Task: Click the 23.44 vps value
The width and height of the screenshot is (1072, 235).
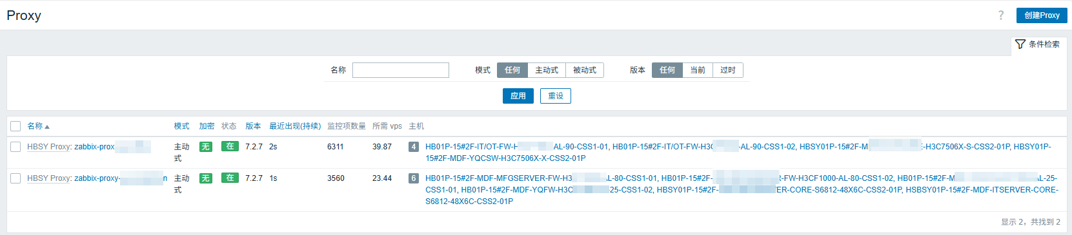Action: tap(382, 178)
